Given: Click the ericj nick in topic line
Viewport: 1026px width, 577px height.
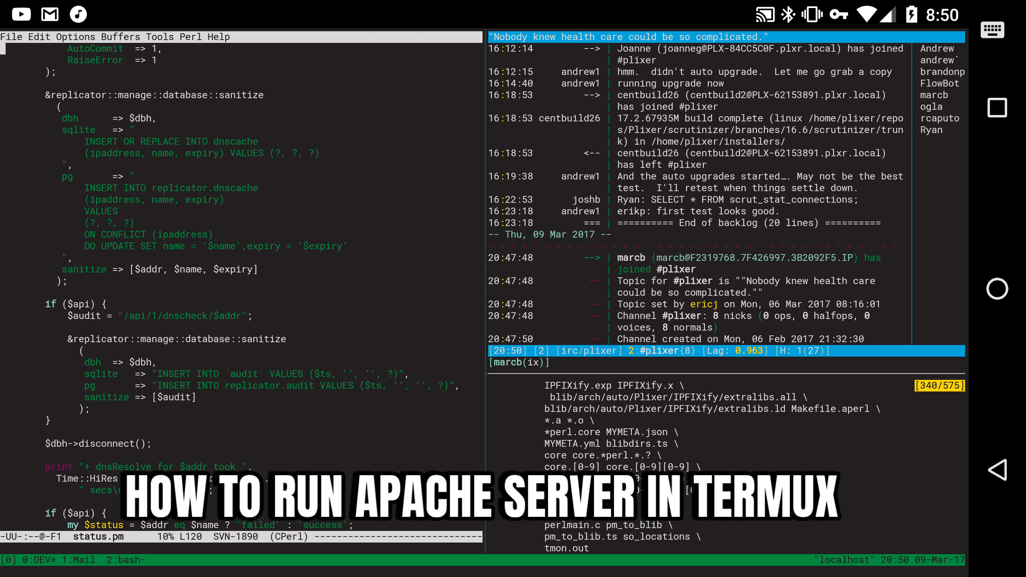Looking at the screenshot, I should (704, 304).
